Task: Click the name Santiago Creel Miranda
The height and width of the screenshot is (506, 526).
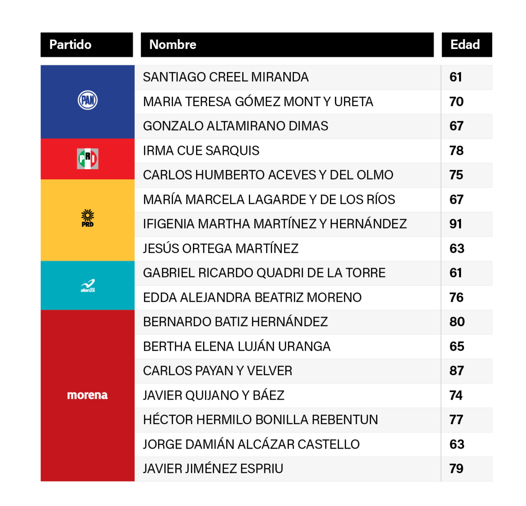Action: [226, 77]
